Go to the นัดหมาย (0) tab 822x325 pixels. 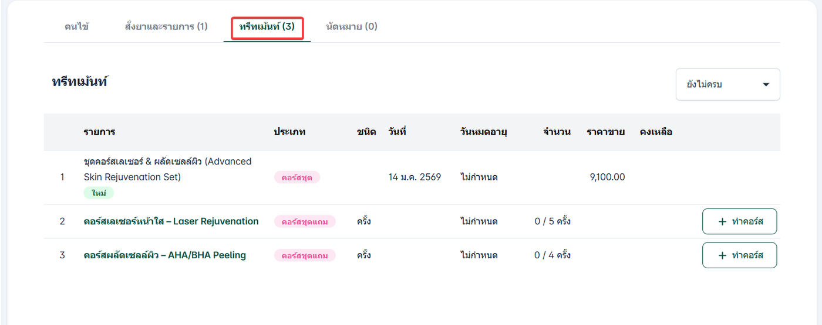click(x=351, y=26)
